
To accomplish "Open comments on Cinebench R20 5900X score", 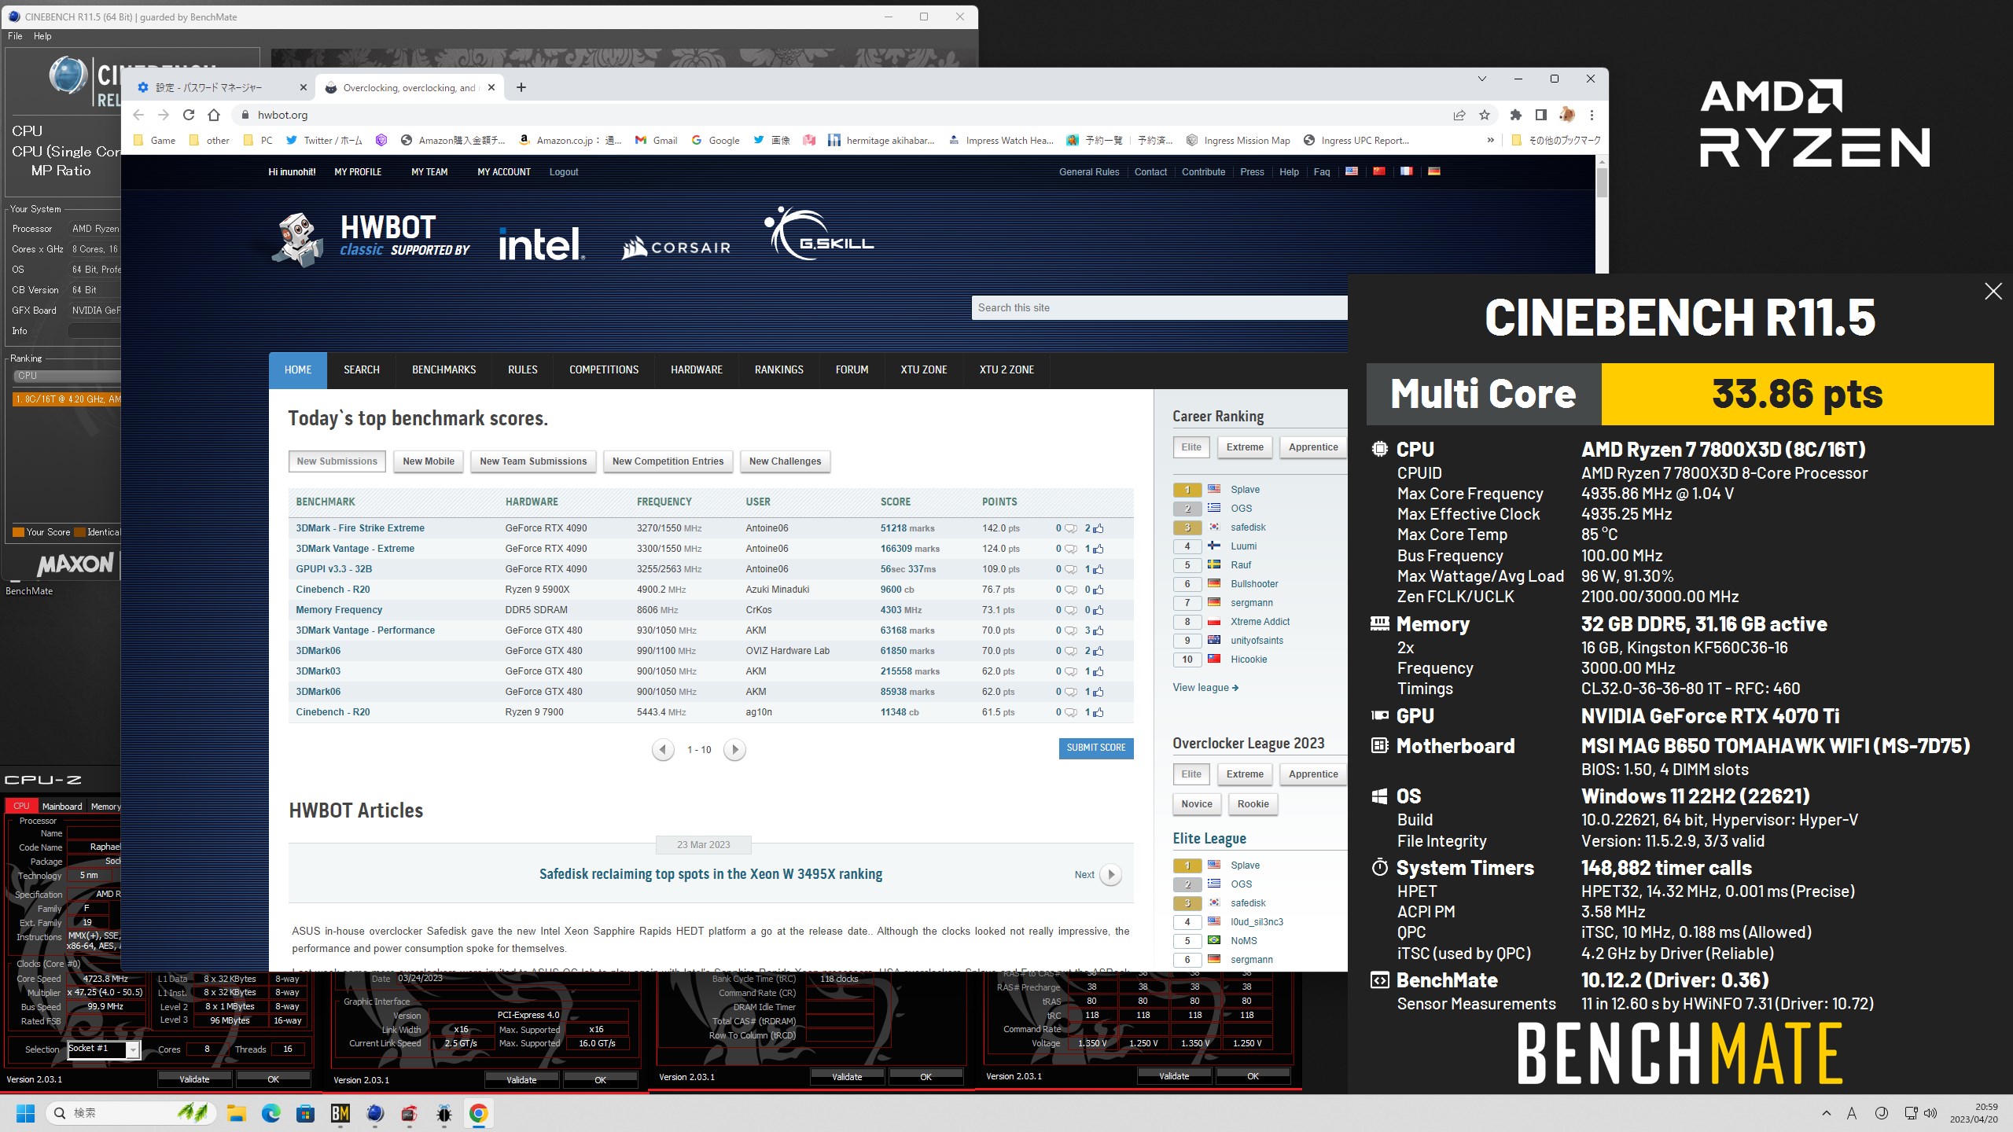I will click(1070, 590).
